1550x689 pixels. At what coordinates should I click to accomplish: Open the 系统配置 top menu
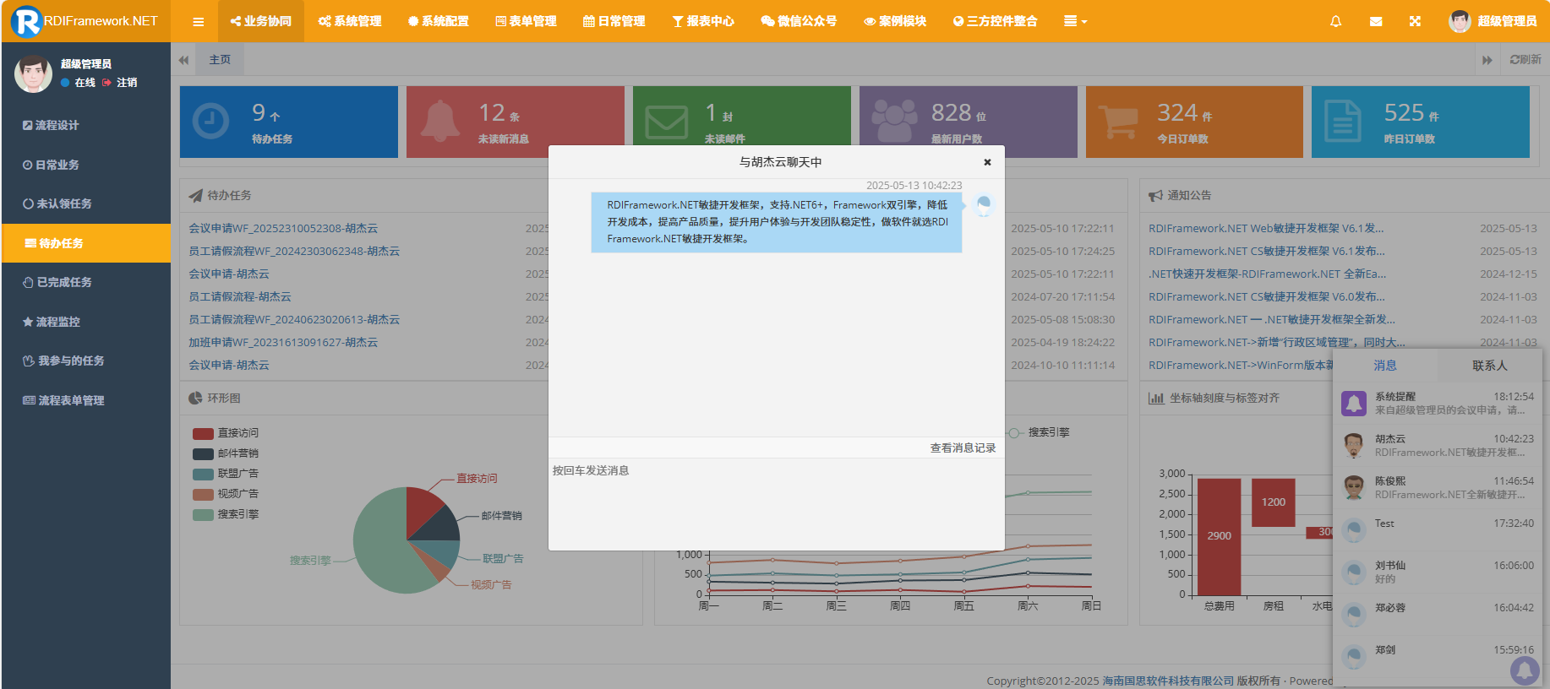(438, 21)
